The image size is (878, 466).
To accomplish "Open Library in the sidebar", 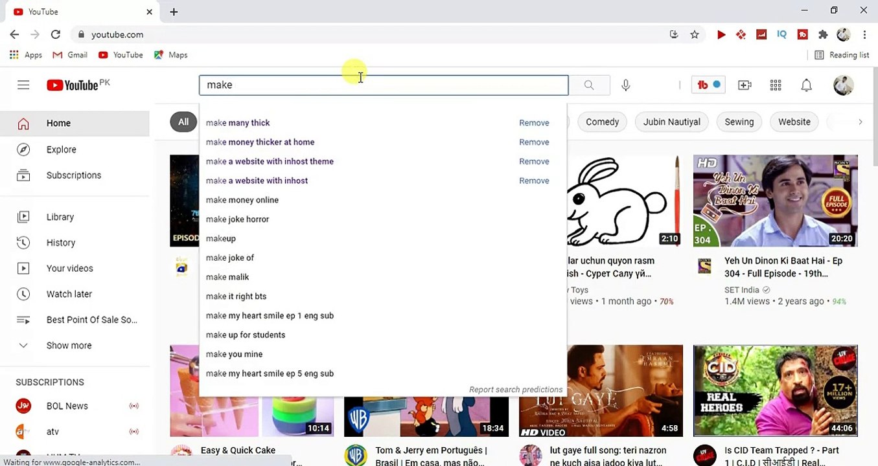I will [75, 217].
